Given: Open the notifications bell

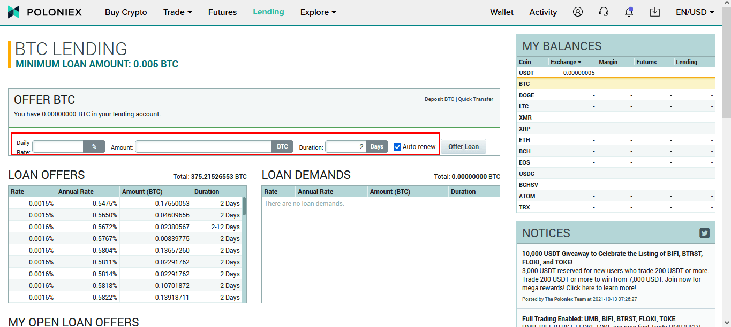Looking at the screenshot, I should pos(629,12).
